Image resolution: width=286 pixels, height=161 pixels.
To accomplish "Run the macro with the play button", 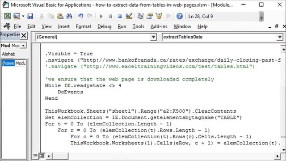I will 101,17.
